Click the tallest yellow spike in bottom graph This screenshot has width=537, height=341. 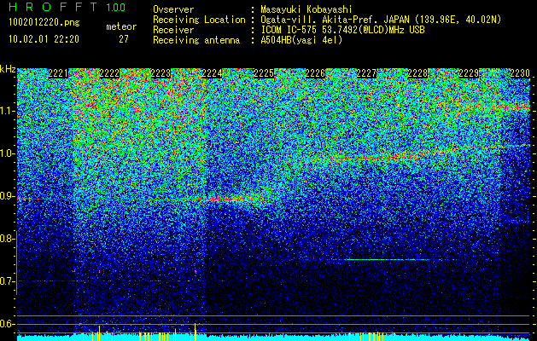(196, 331)
